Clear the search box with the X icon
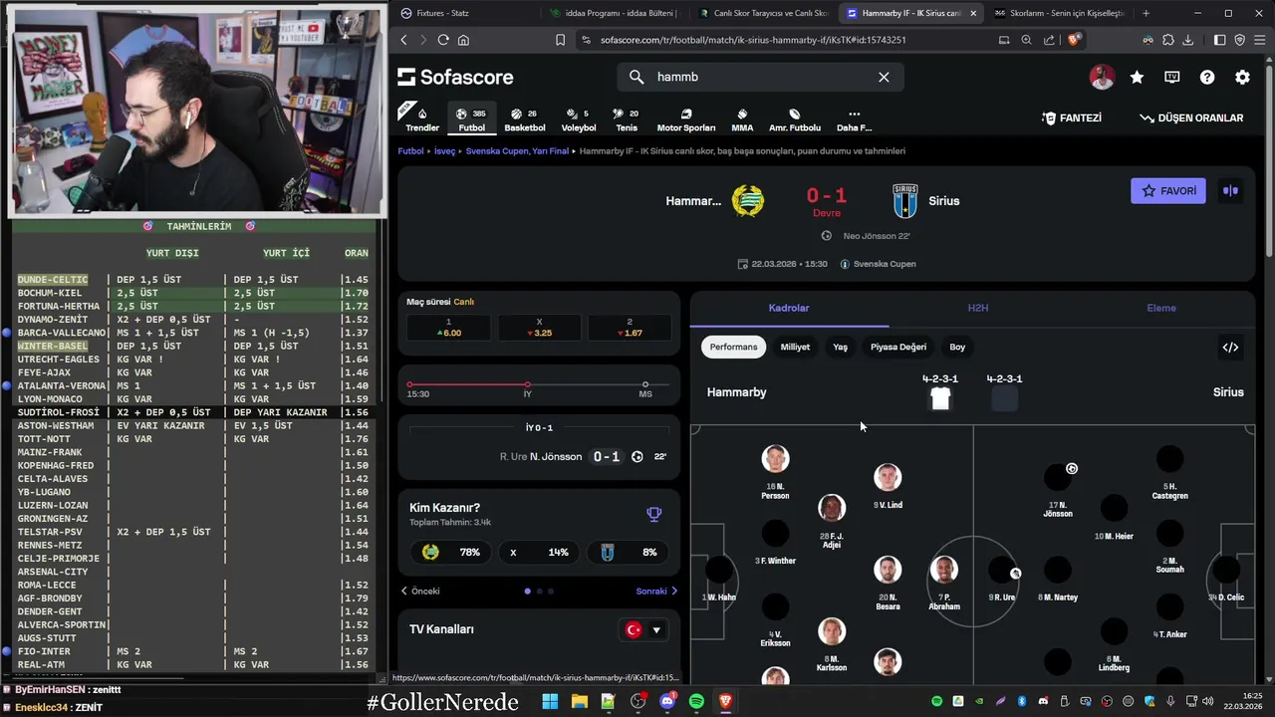 [x=884, y=77]
